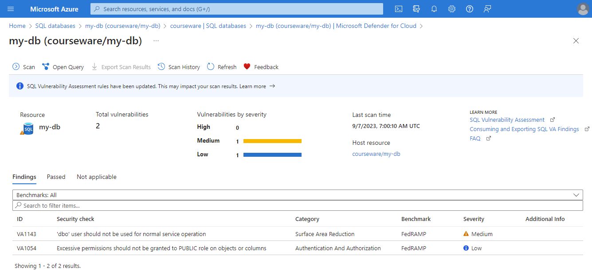Open the ellipsis more options next to title
The width and height of the screenshot is (592, 279).
click(156, 41)
